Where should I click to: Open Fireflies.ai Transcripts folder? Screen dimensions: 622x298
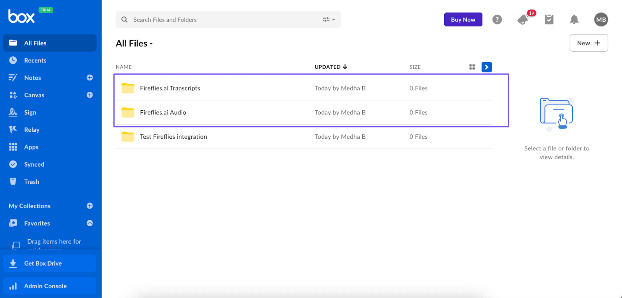[x=170, y=88]
